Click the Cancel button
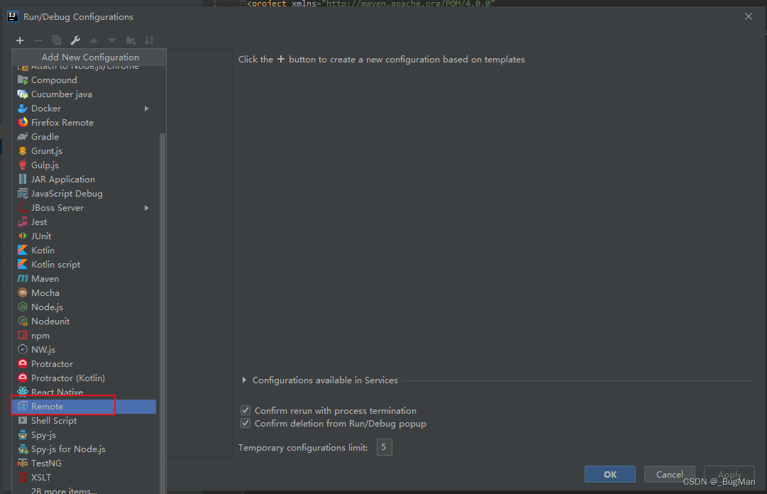767x494 pixels. click(x=669, y=474)
